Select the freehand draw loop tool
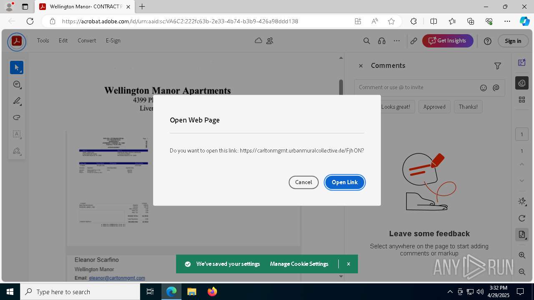The width and height of the screenshot is (534, 300). 17,117
